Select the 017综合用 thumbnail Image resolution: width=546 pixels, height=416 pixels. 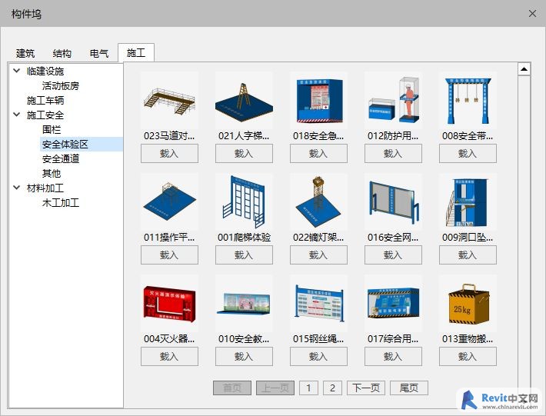pyautogui.click(x=393, y=303)
